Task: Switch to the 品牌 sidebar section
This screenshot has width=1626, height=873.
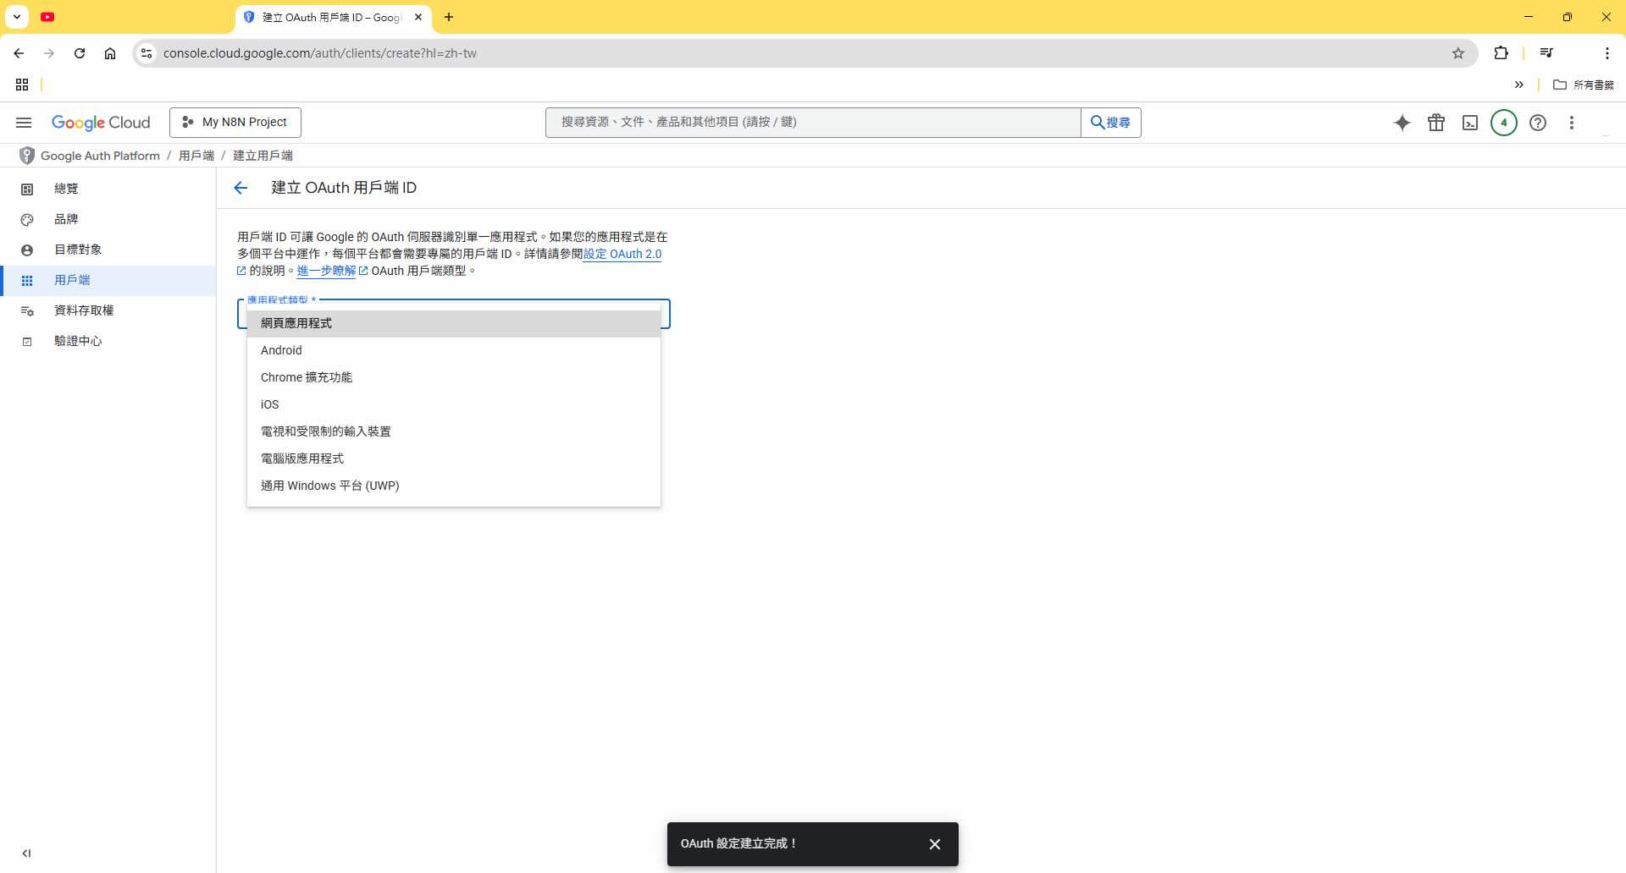Action: pos(66,219)
